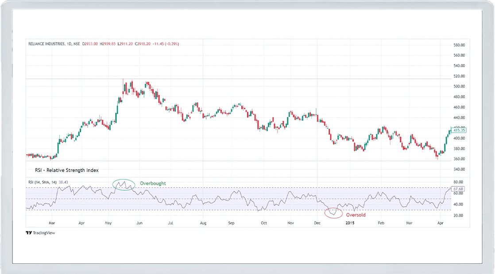Select the Sep label on time axis
Viewport: 495px width, 274px height.
point(231,223)
